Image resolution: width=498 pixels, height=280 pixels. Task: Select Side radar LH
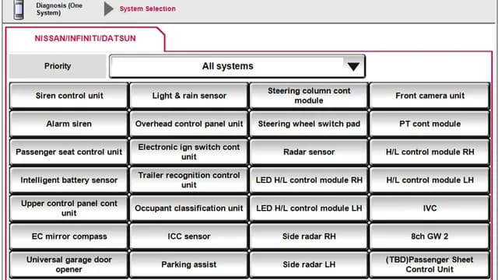coord(309,264)
